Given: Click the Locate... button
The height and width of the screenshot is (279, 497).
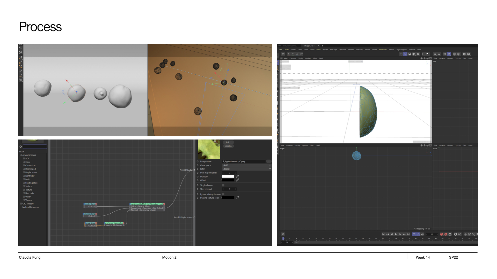Looking at the screenshot, I should (228, 146).
